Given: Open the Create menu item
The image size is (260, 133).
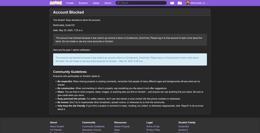Looking at the screenshot, I should 70,3.
